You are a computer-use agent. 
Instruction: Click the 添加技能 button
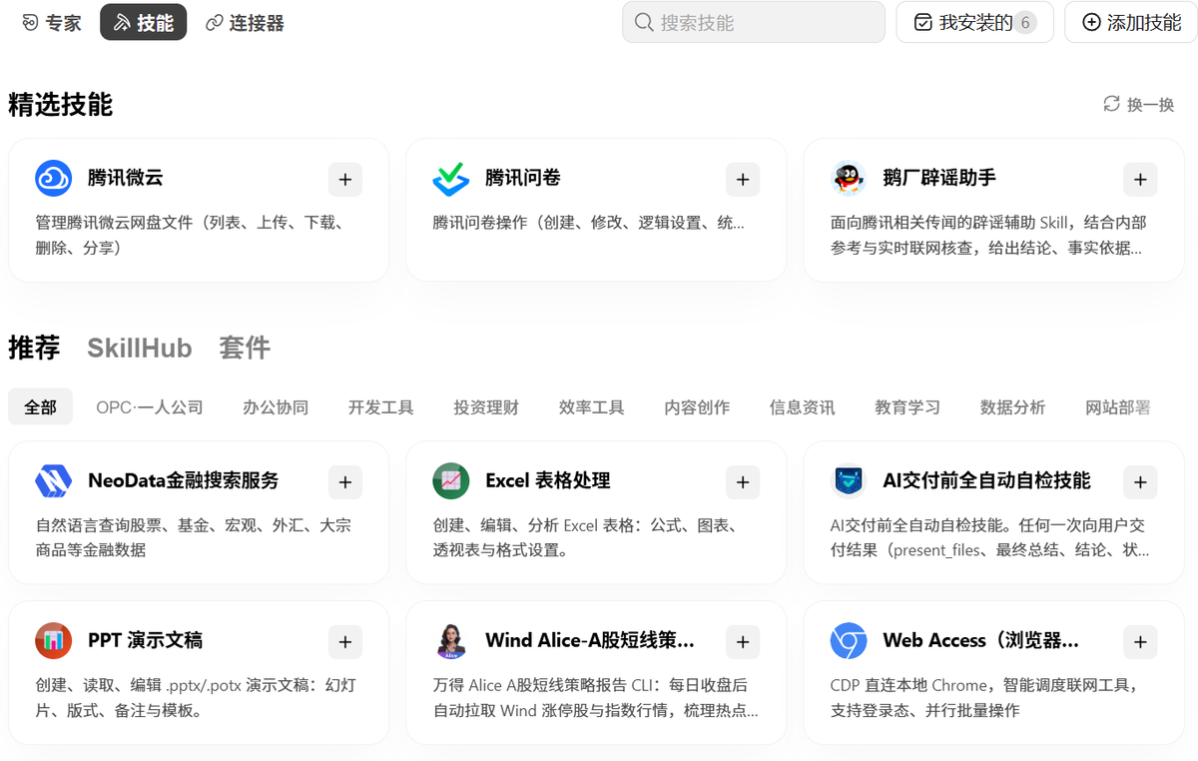point(1131,22)
